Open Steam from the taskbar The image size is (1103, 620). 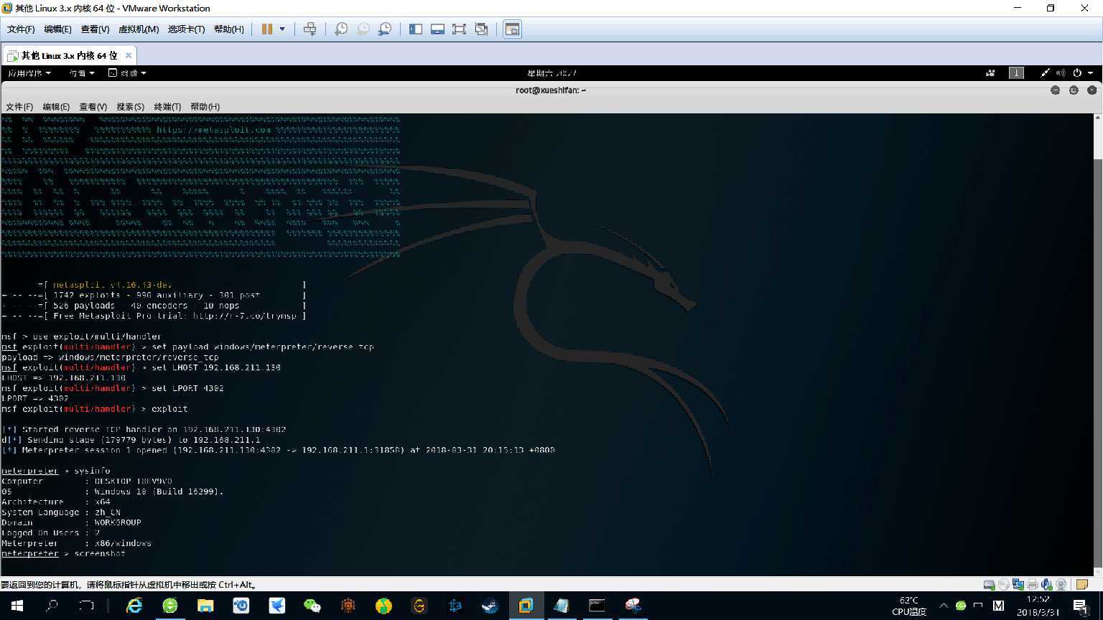click(490, 606)
